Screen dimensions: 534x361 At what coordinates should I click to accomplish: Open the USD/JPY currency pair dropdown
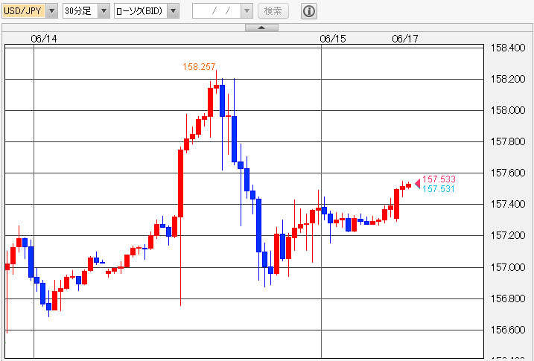[52, 11]
